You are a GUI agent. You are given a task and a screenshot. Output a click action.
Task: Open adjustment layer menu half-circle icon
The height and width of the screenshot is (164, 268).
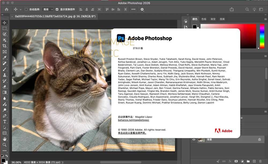pos(242,161)
